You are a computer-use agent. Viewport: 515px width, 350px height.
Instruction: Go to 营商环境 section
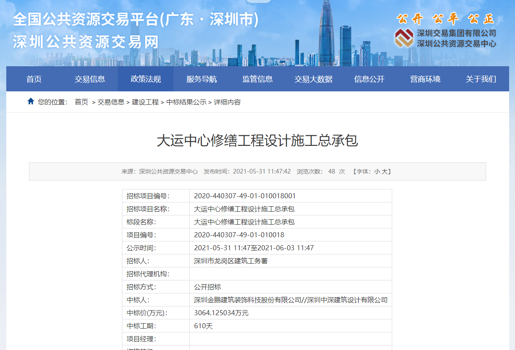pos(425,79)
